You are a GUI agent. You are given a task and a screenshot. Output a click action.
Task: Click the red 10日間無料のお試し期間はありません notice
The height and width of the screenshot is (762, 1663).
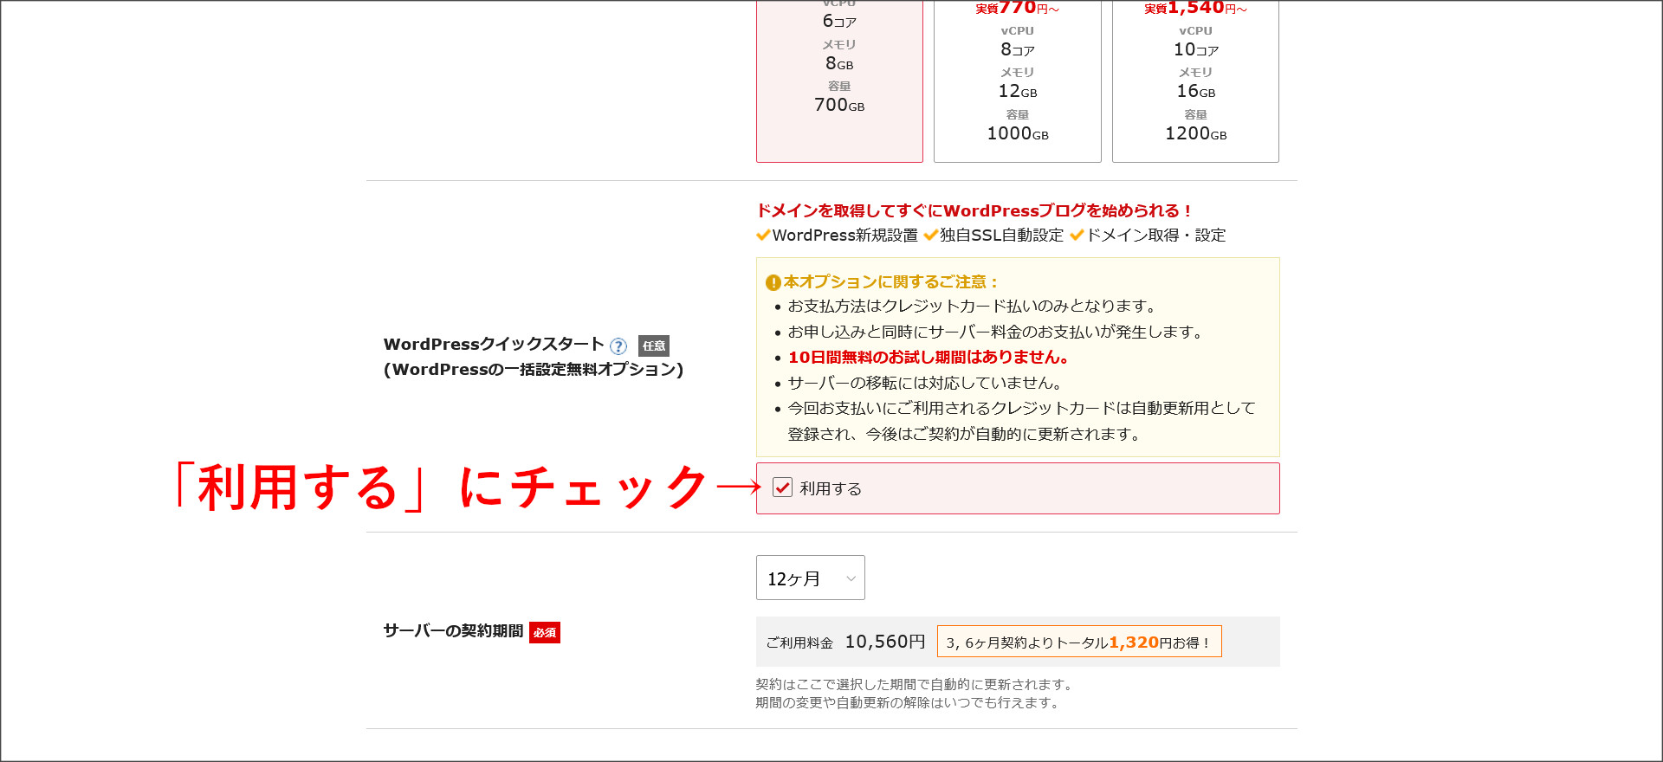[x=928, y=358]
